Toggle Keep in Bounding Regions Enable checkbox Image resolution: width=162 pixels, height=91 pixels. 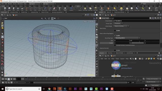[x=115, y=36]
